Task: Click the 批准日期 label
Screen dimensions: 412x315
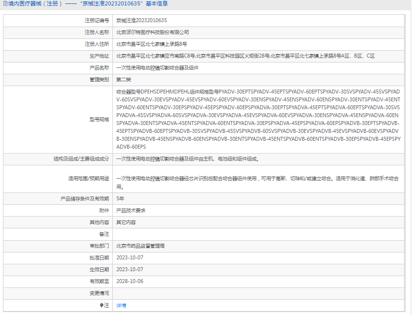Action: pos(99,258)
